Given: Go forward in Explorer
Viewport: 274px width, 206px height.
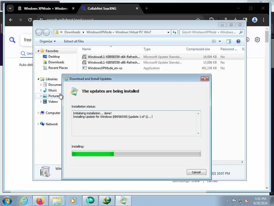Looking at the screenshot, I should [x=46, y=32].
